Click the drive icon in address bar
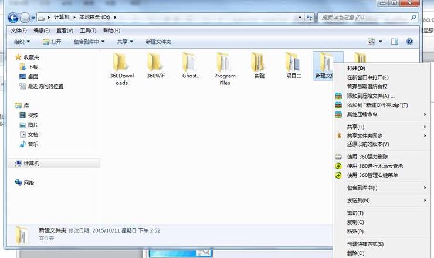The width and height of the screenshot is (434, 258). pyautogui.click(x=41, y=18)
